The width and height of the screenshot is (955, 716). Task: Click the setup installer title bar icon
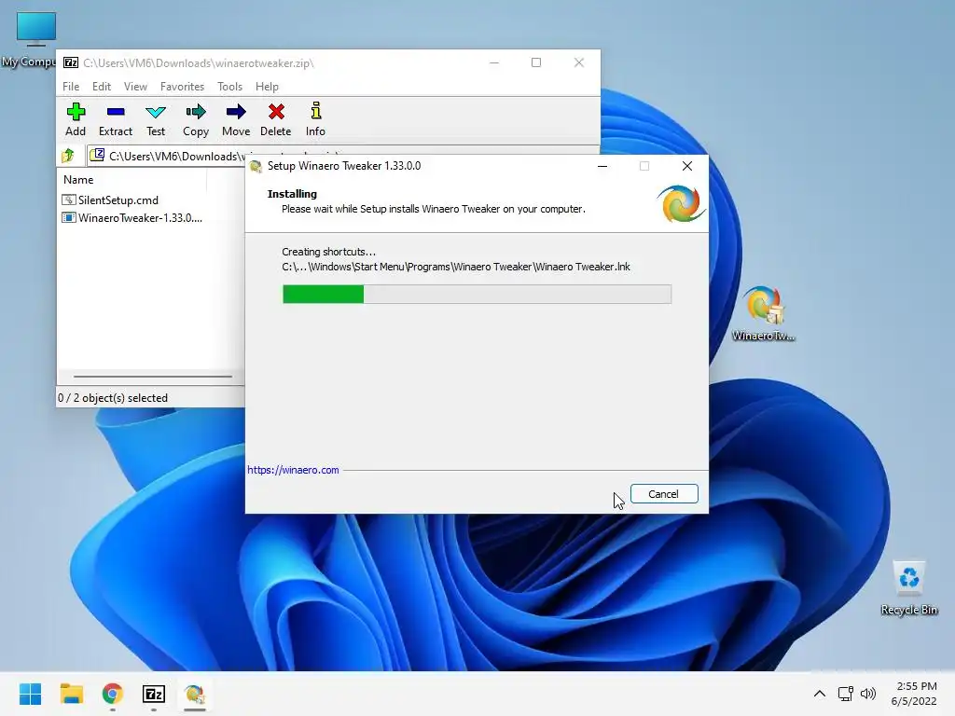tap(256, 166)
